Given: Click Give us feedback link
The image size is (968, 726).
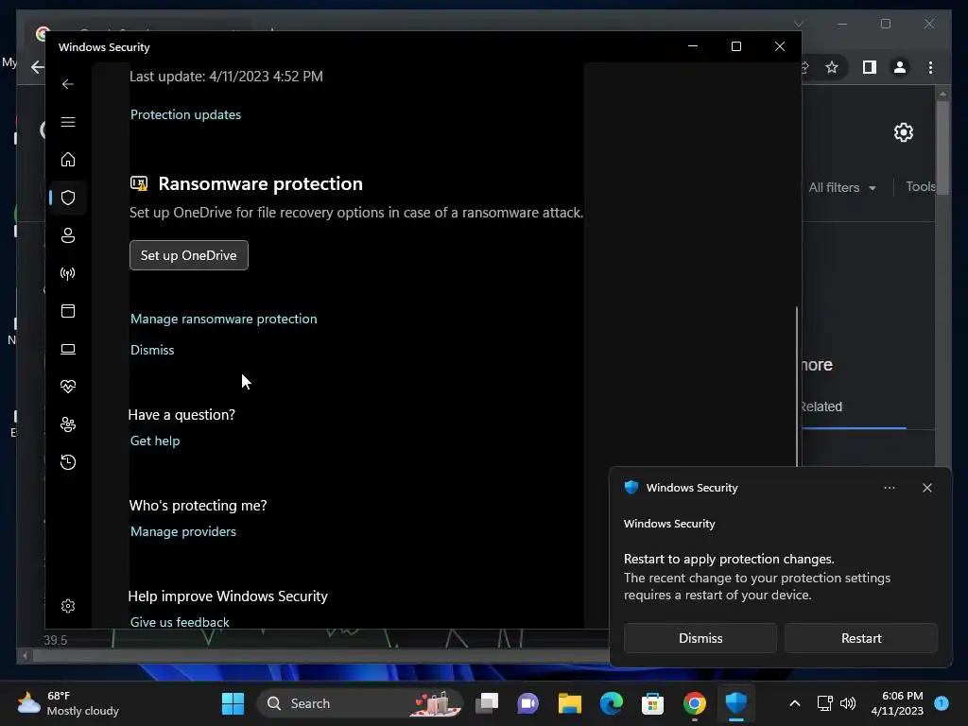Looking at the screenshot, I should coord(180,622).
